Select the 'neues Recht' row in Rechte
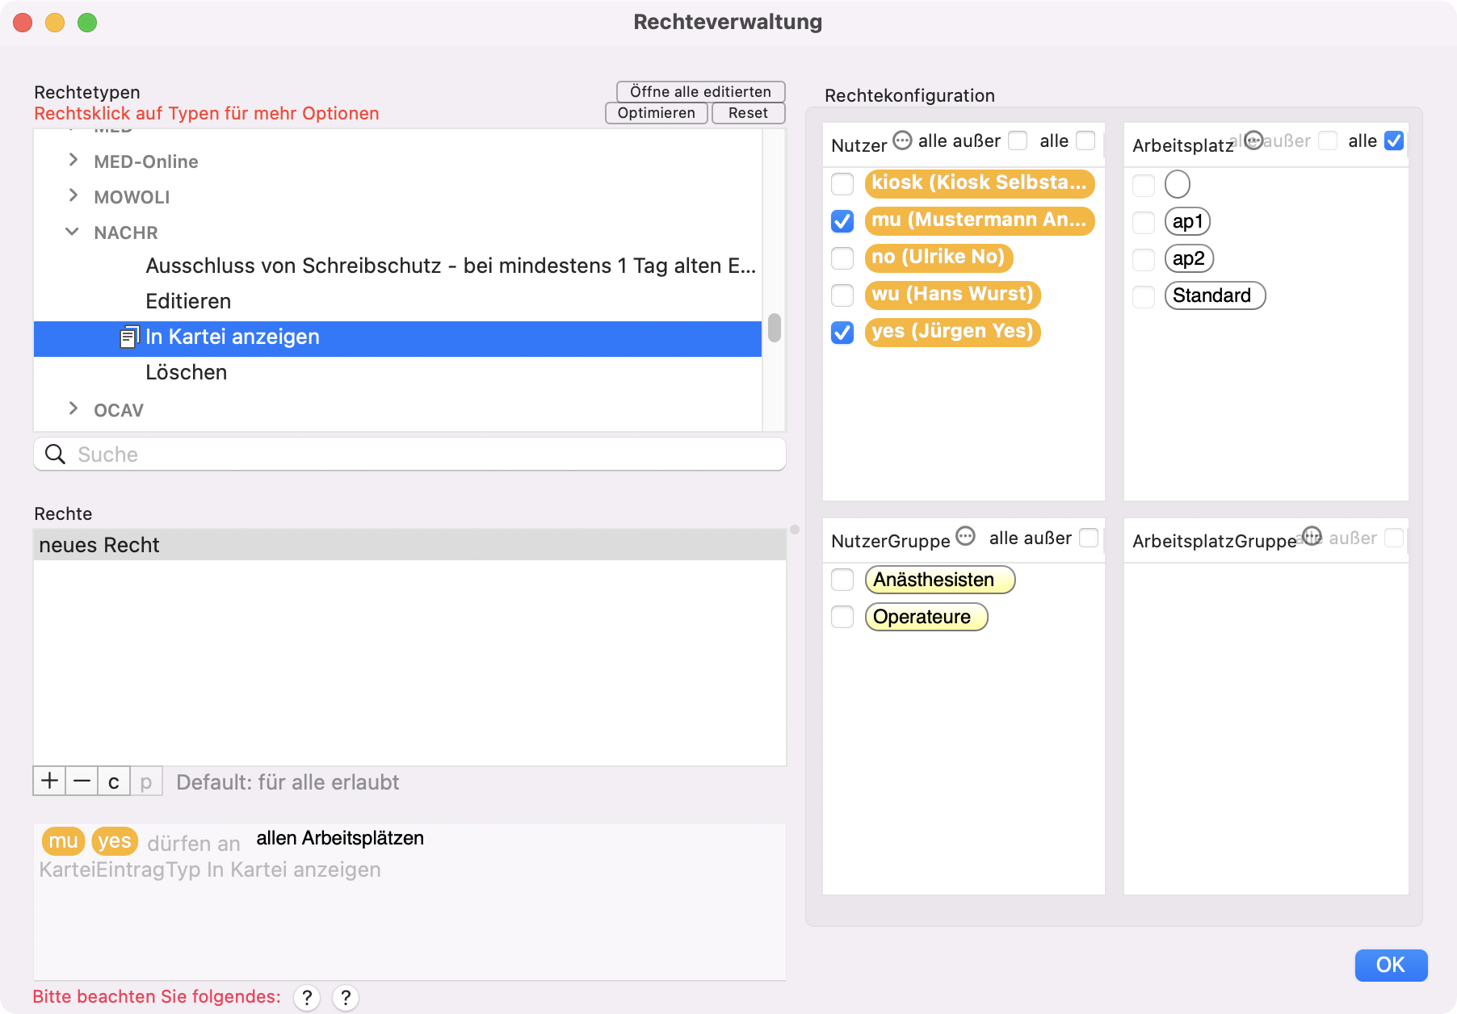The height and width of the screenshot is (1014, 1457). point(409,545)
